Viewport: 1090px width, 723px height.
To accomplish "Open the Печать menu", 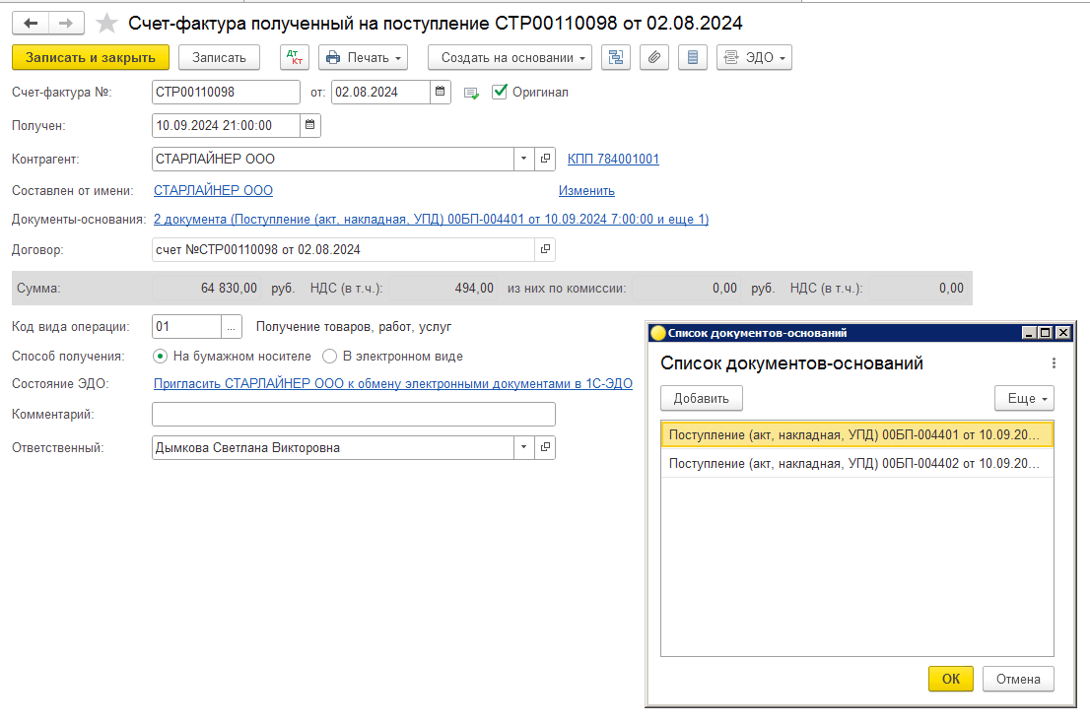I will pyautogui.click(x=365, y=58).
